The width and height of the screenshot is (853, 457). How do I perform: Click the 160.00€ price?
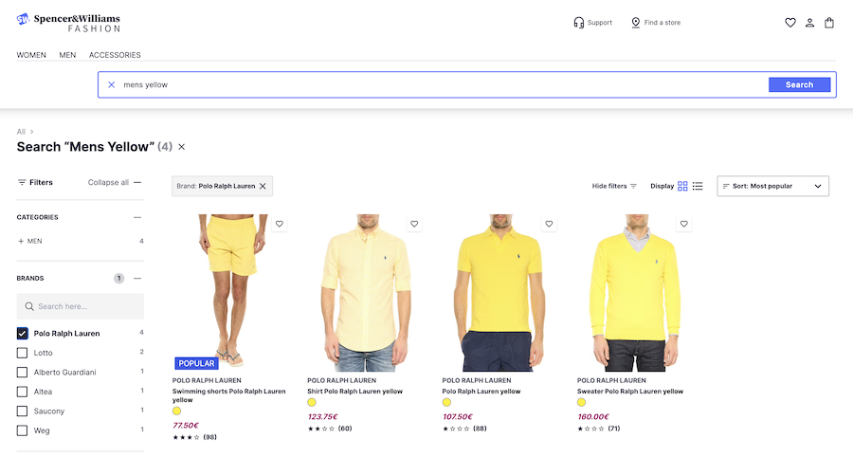593,417
